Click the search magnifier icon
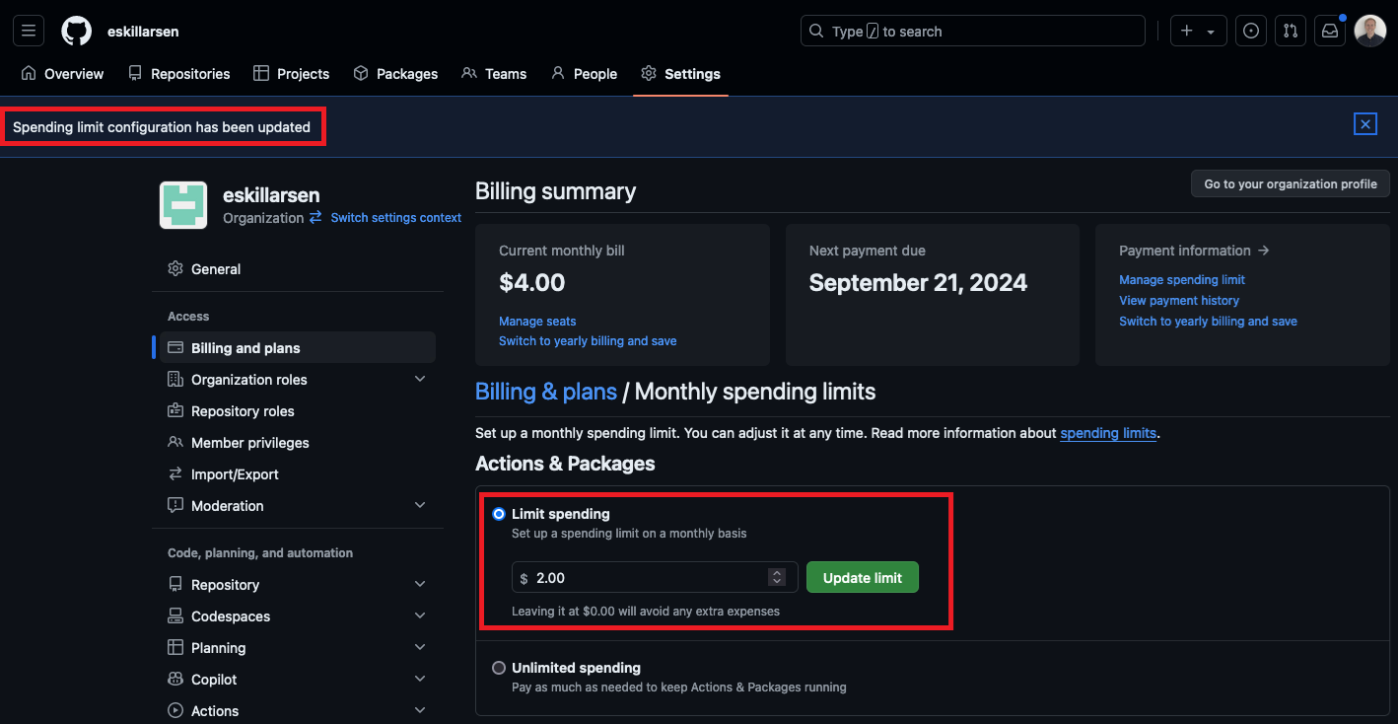This screenshot has height=724, width=1398. click(816, 31)
